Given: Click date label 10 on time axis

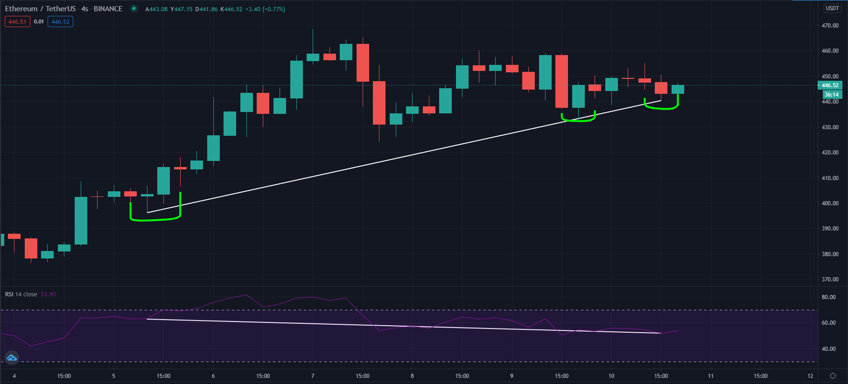Looking at the screenshot, I should point(611,376).
